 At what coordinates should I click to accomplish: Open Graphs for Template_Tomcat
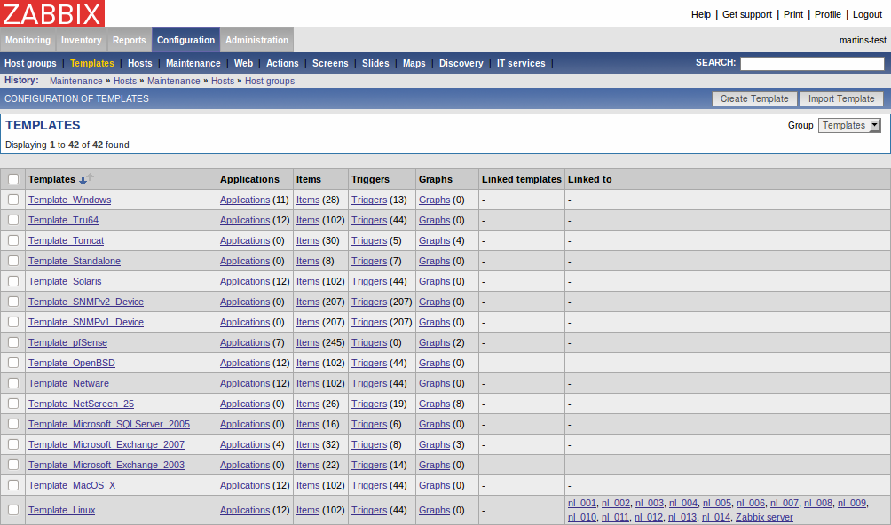(435, 240)
